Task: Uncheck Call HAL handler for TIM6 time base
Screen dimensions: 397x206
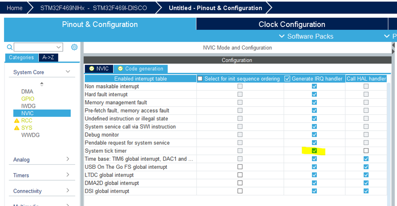Action: pyautogui.click(x=366, y=159)
